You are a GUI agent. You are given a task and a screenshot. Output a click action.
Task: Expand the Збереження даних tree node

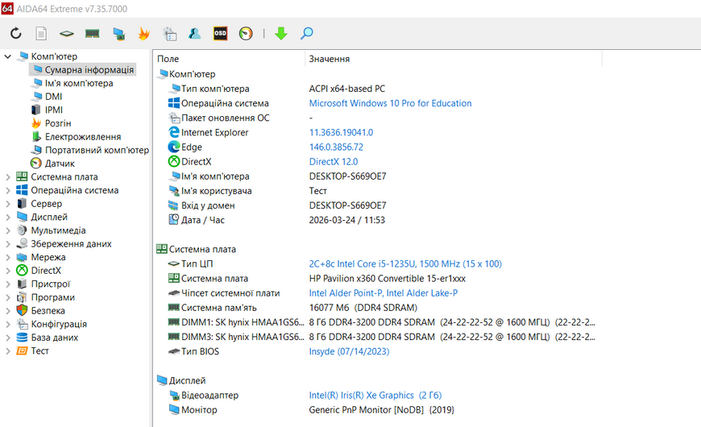click(7, 244)
